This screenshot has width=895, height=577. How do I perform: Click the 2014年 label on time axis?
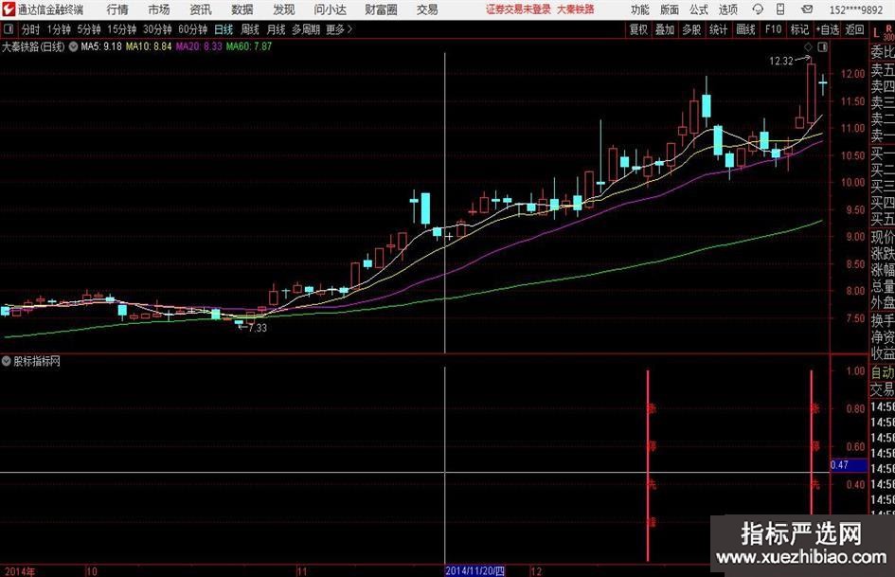pos(19,571)
